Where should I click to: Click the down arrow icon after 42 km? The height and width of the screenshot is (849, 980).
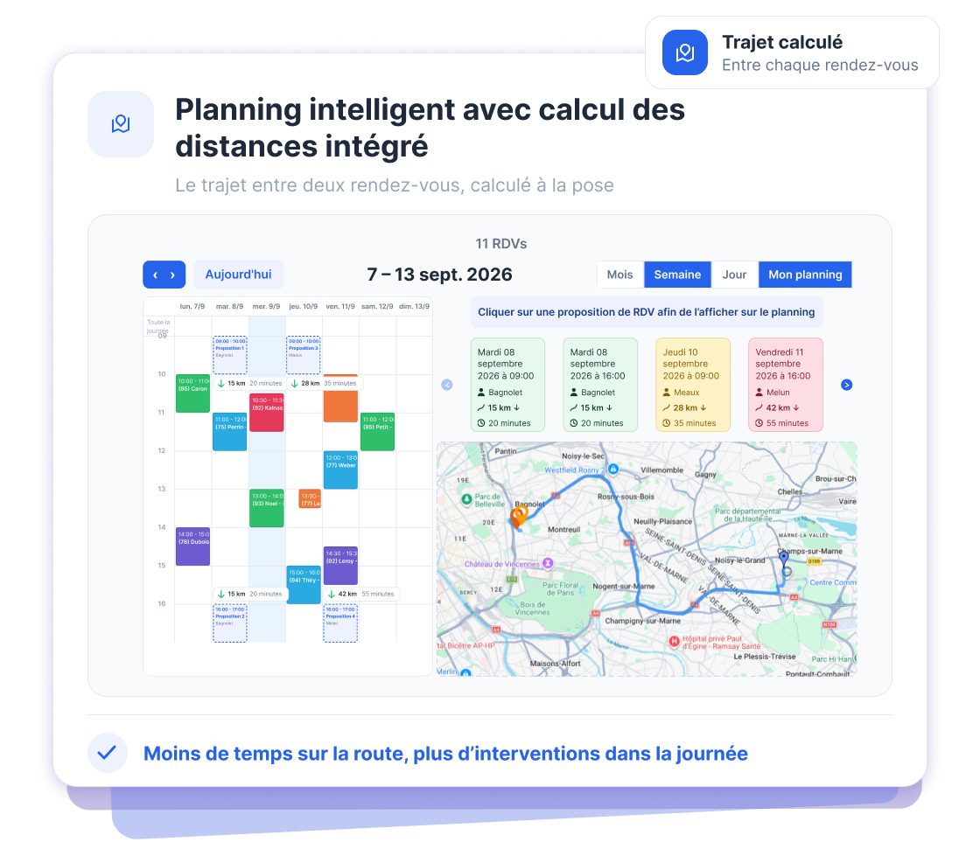[x=796, y=408]
